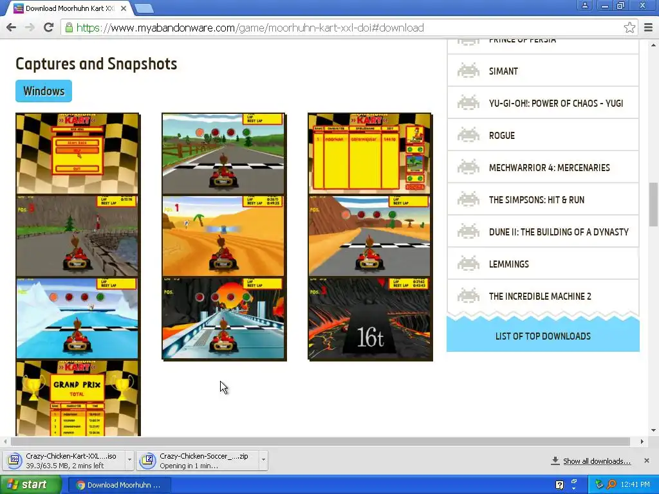Open Dune II: The Building of a Dynasty

(x=559, y=232)
